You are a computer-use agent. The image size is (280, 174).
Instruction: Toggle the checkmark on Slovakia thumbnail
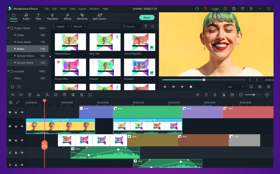[x=152, y=73]
